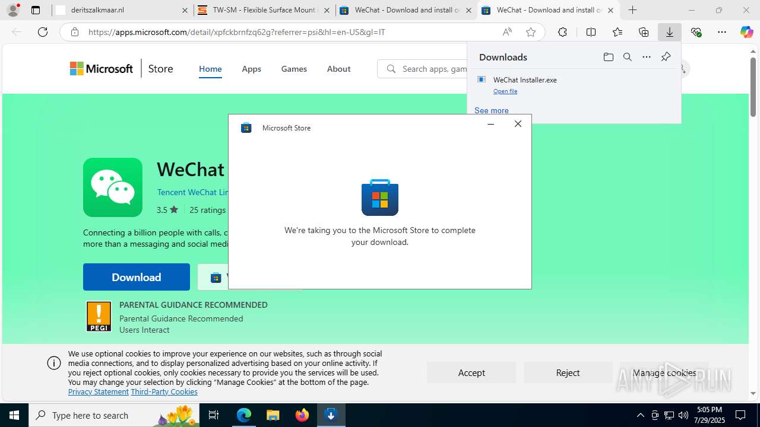Minimize the Microsoft Store dialog
The width and height of the screenshot is (760, 427).
[490, 124]
